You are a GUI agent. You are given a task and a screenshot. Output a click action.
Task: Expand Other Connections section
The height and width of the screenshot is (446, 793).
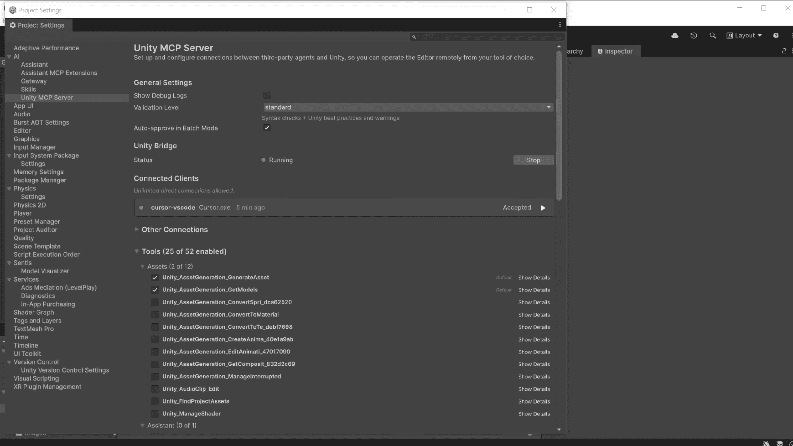[137, 230]
